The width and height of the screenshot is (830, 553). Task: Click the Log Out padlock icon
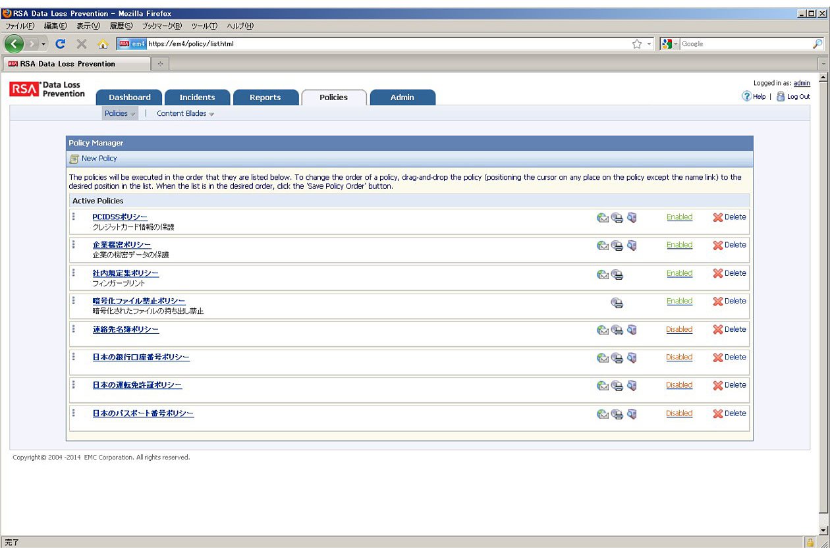[781, 96]
